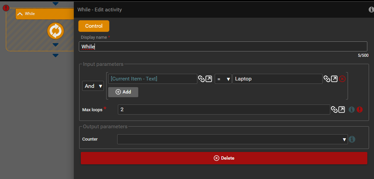Open expand editor icon for Max loops
Screen dimensions: 374x179
tap(342, 110)
